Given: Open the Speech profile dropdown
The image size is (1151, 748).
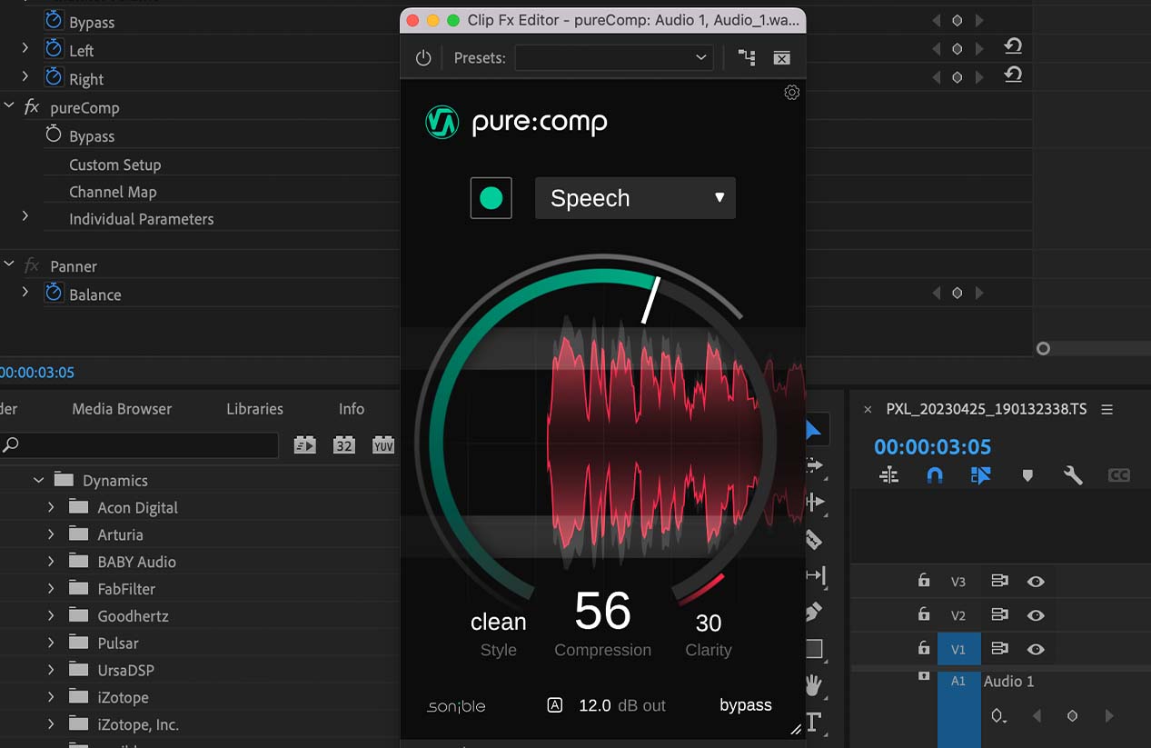Looking at the screenshot, I should tap(635, 198).
